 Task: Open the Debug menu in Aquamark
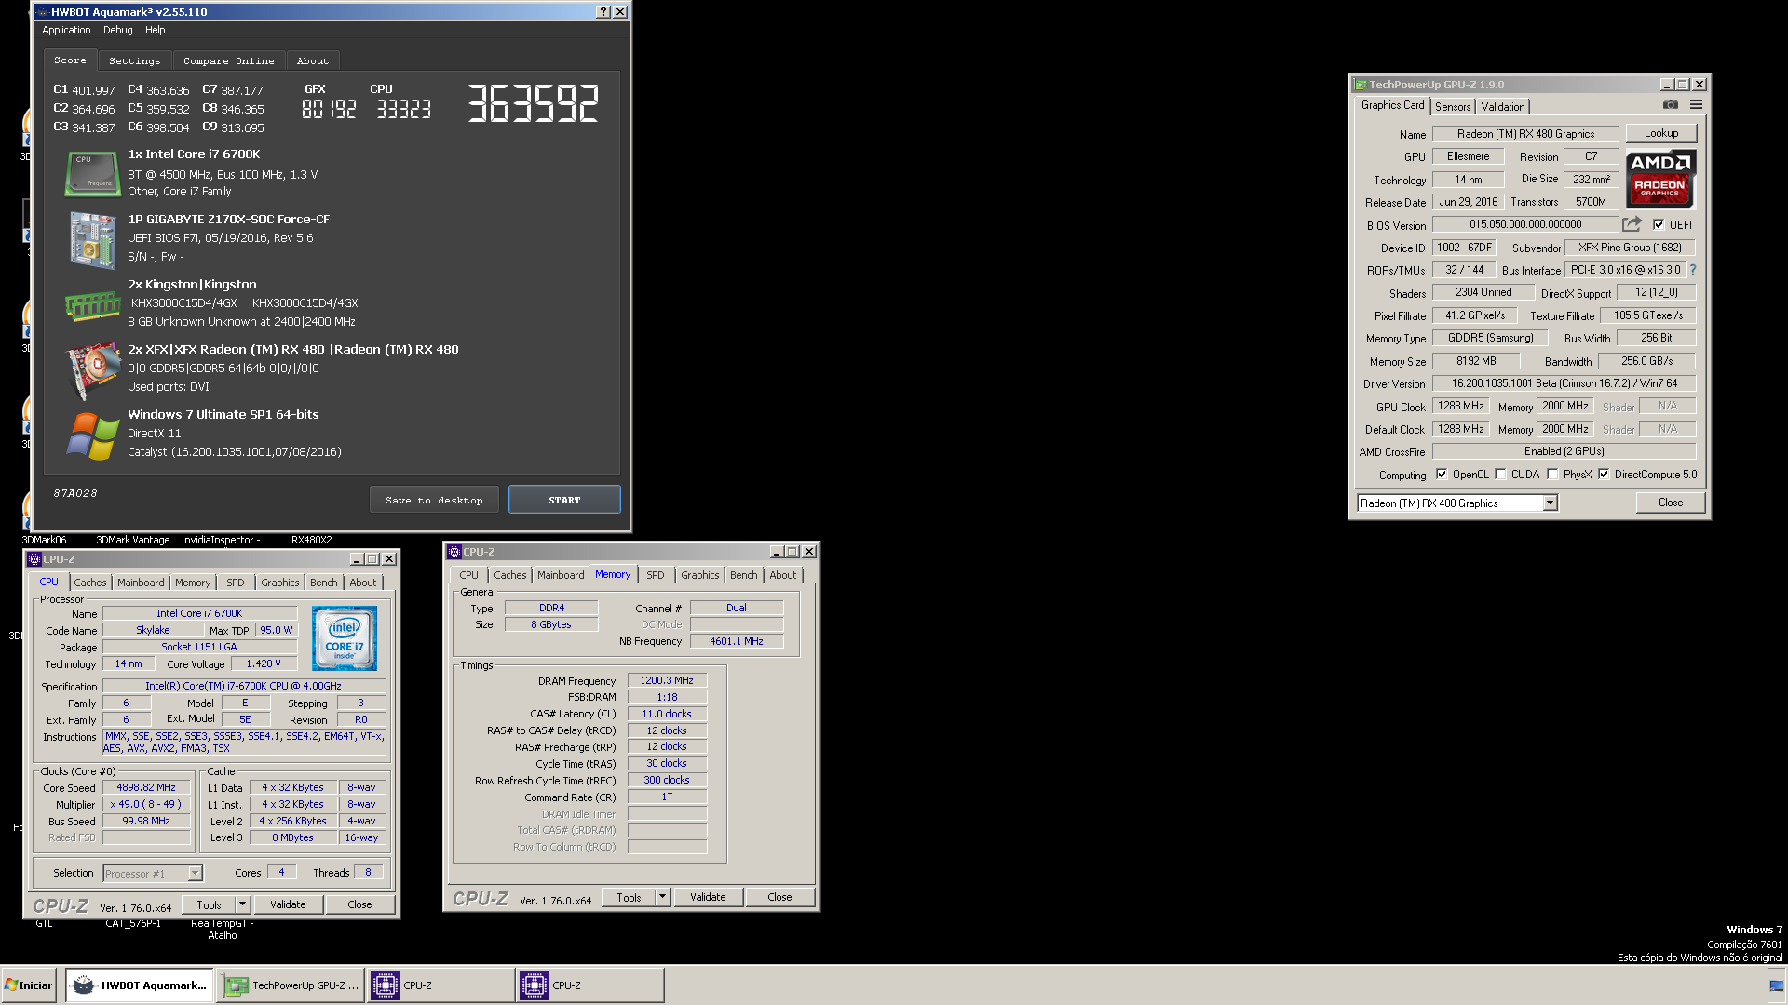[118, 30]
